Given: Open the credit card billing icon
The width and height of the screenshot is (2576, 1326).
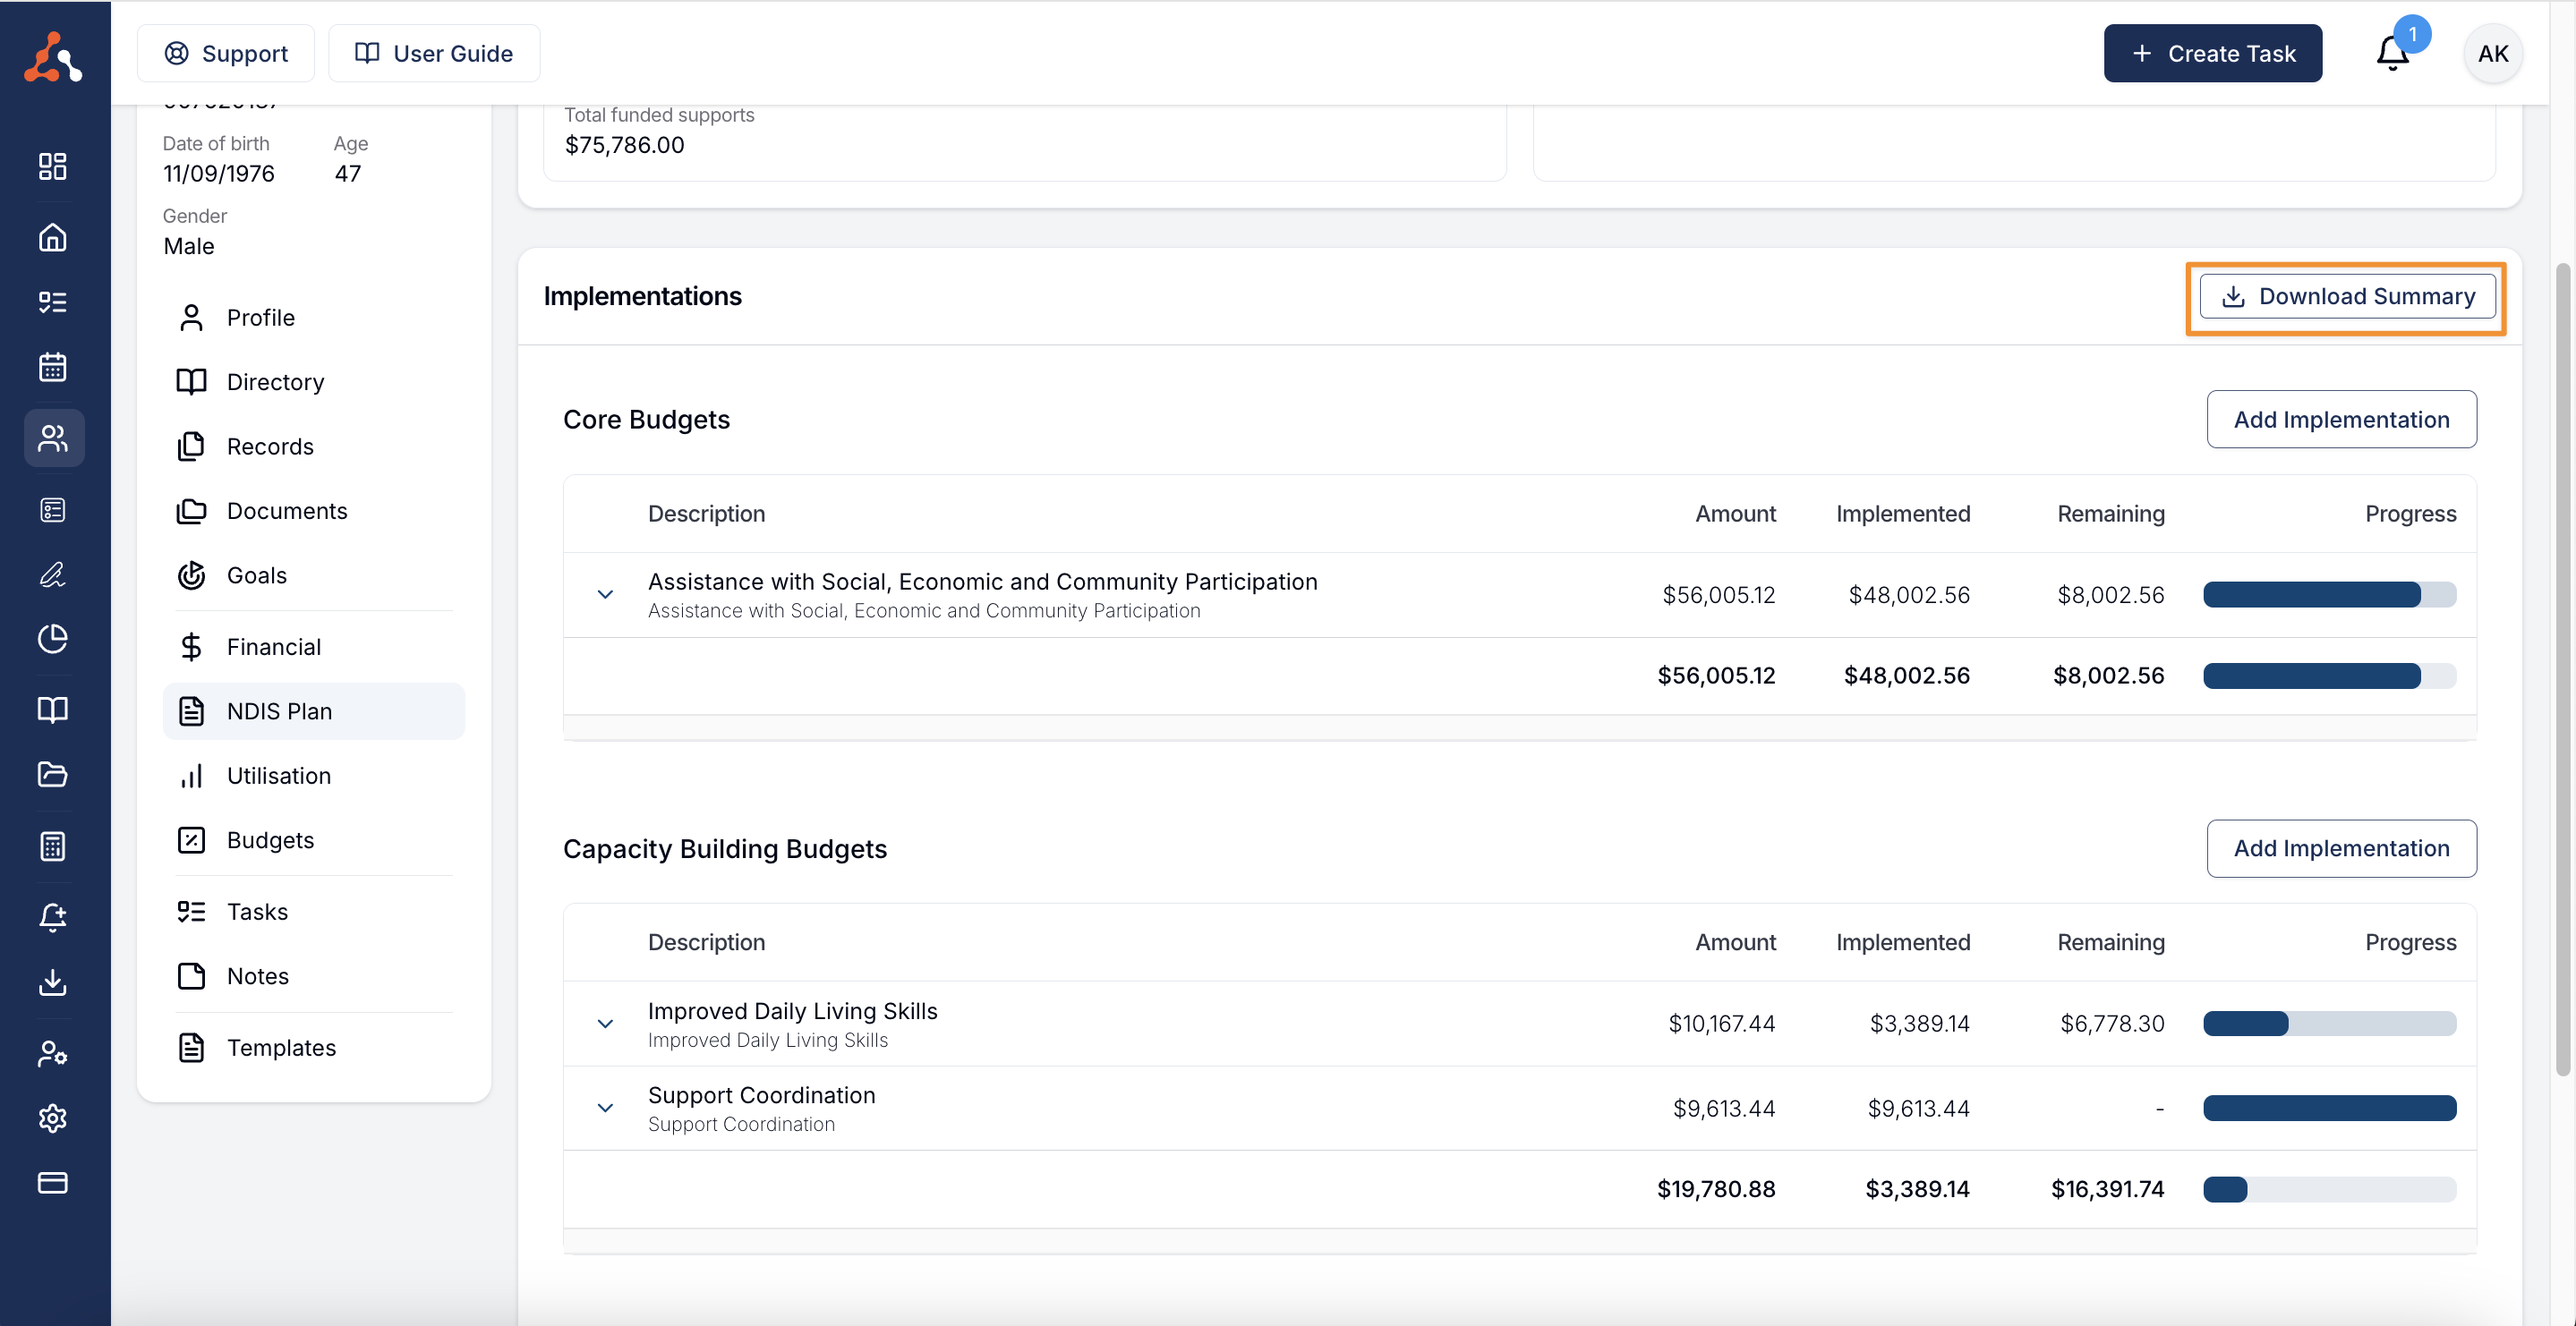Looking at the screenshot, I should (x=53, y=1182).
